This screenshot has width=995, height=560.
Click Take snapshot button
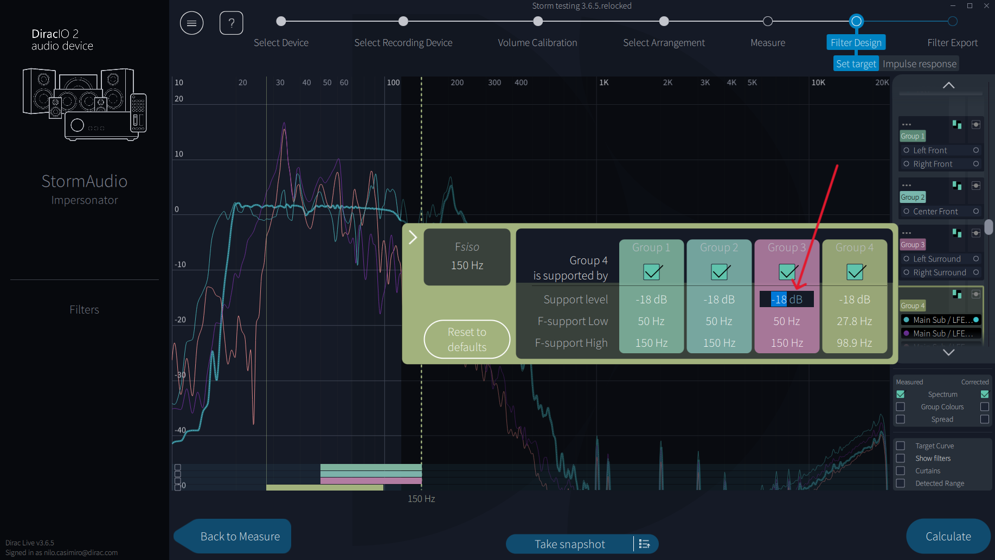(569, 544)
